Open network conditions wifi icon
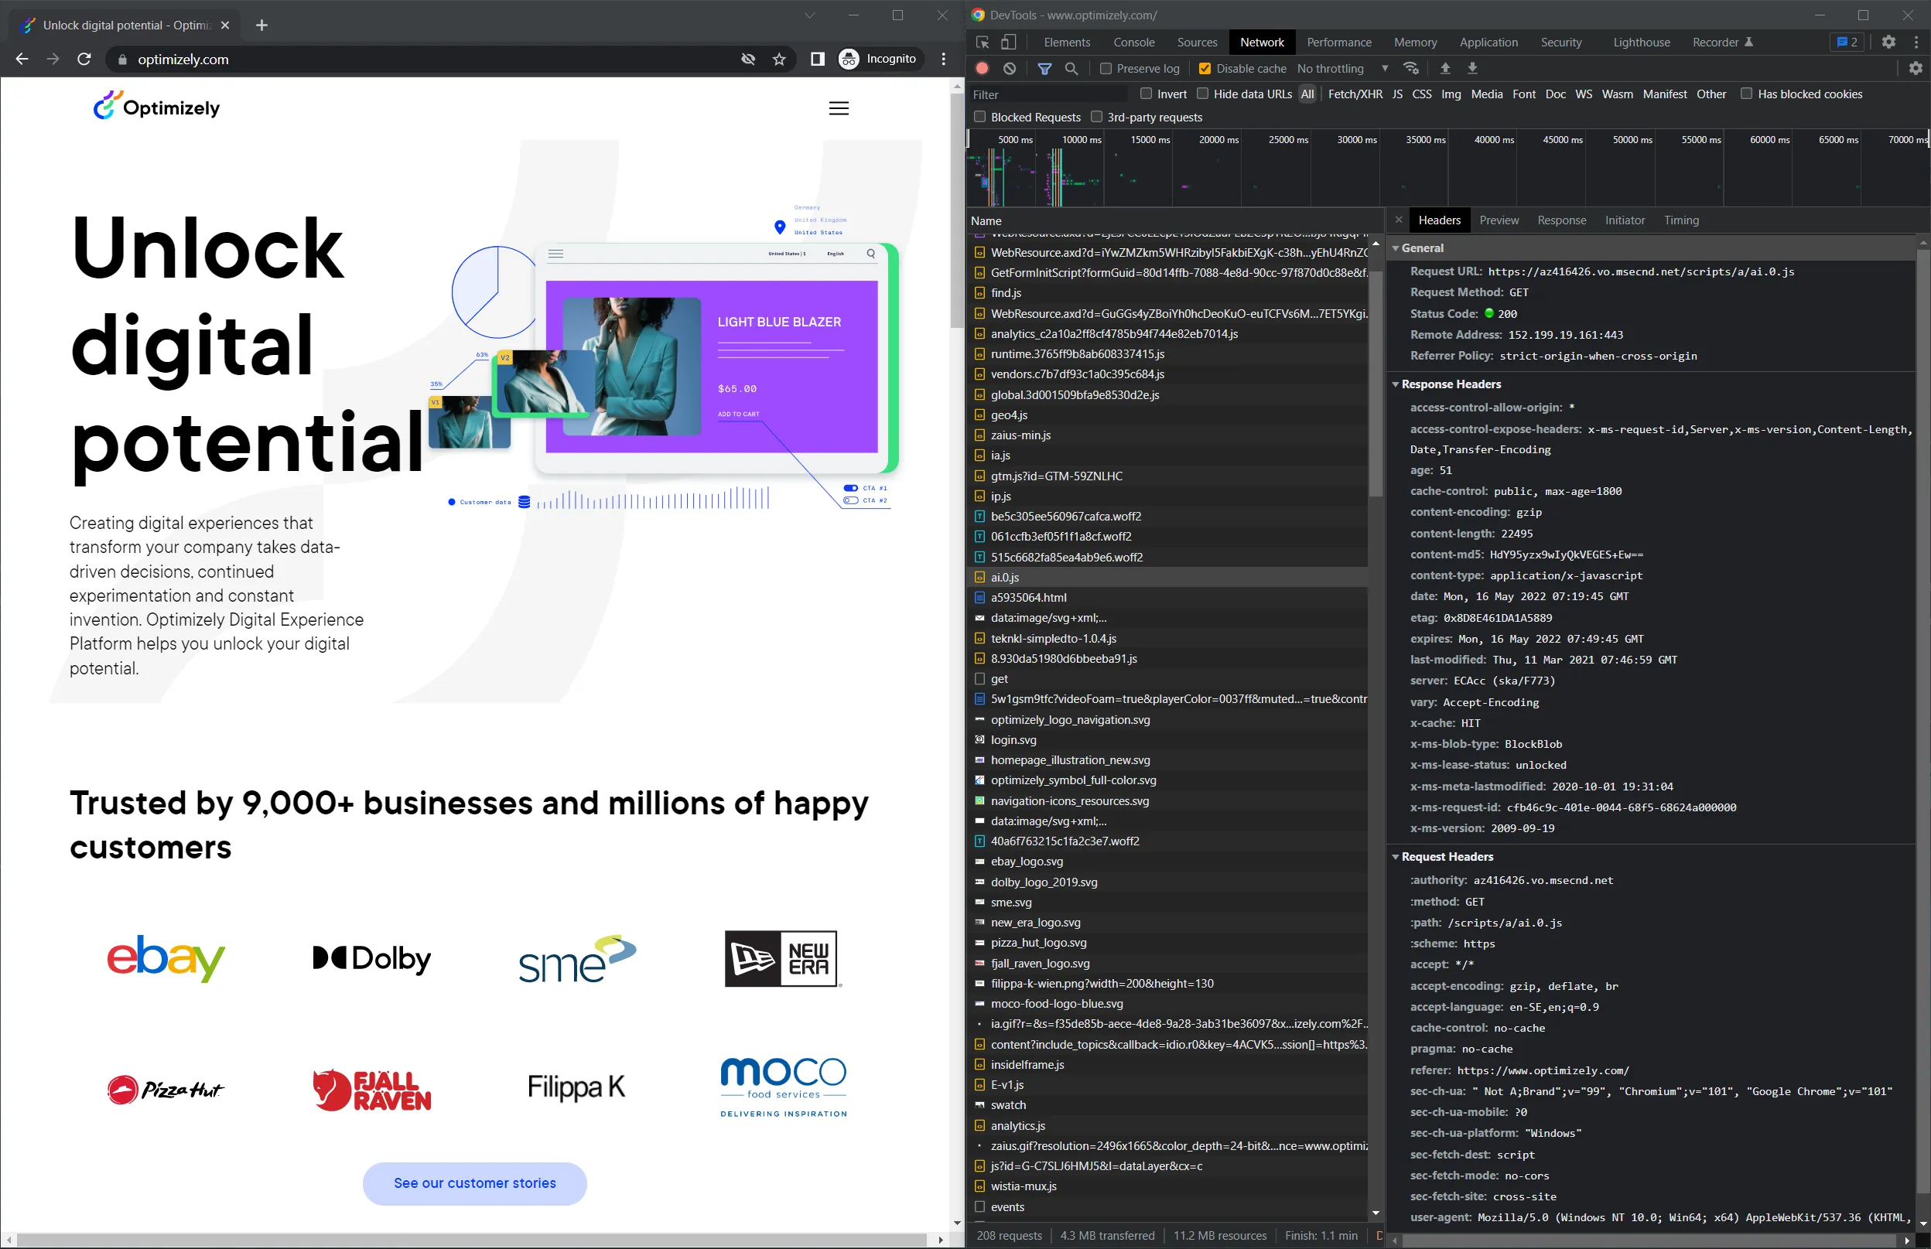This screenshot has width=1931, height=1249. [x=1412, y=69]
